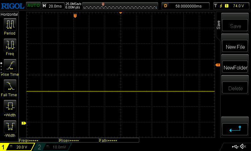Click the Save button

coord(235,25)
